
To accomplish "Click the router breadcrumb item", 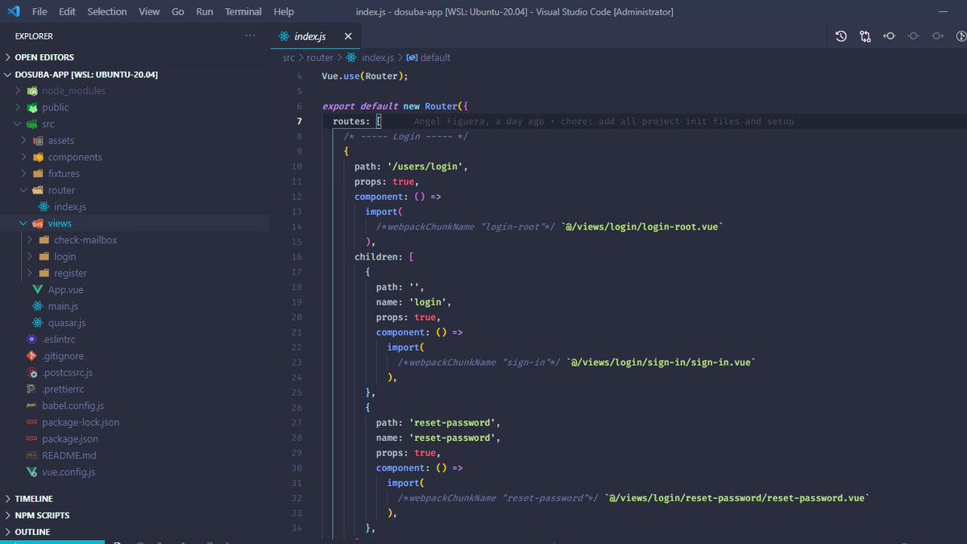I will click(x=320, y=57).
